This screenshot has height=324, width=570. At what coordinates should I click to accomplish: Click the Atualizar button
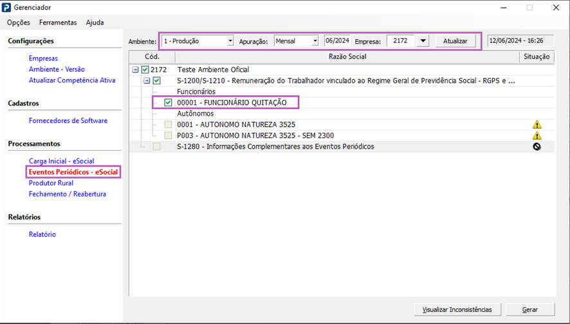[x=455, y=41]
